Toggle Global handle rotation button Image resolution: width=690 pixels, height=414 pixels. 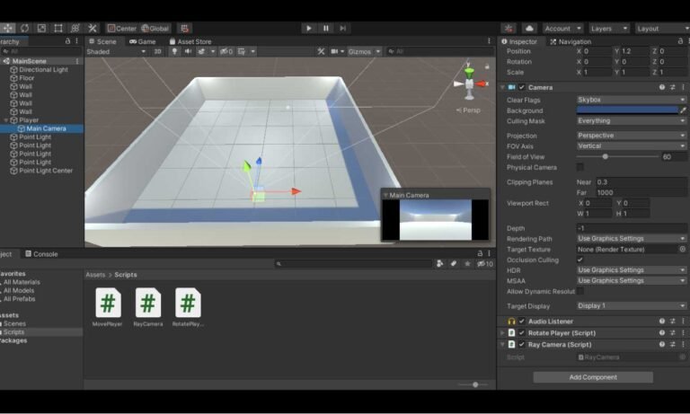point(155,28)
